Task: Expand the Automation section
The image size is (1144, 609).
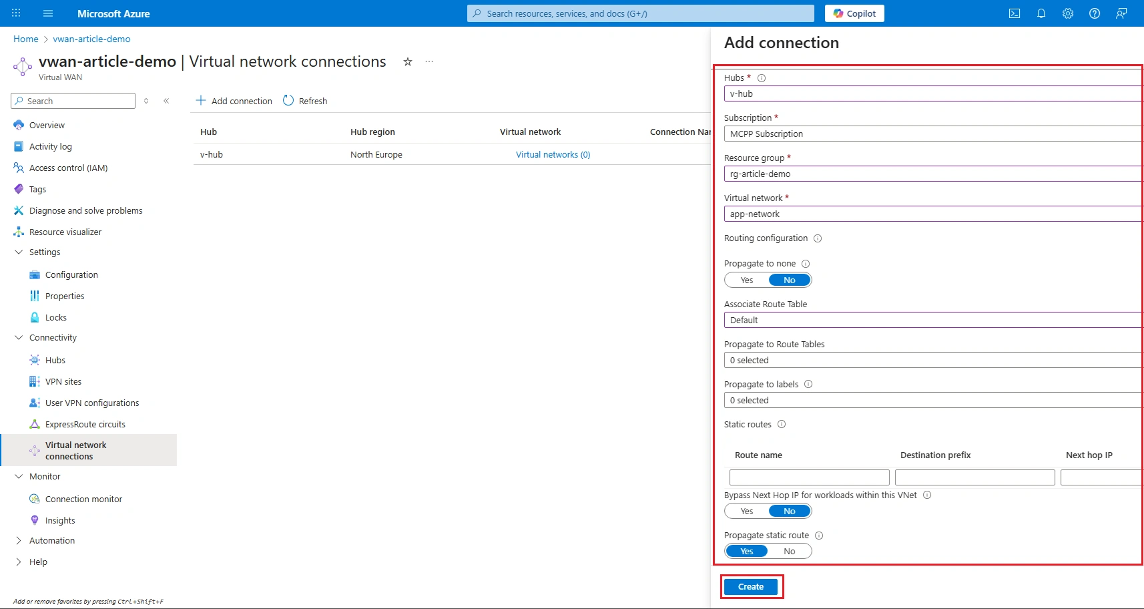Action: click(x=19, y=540)
